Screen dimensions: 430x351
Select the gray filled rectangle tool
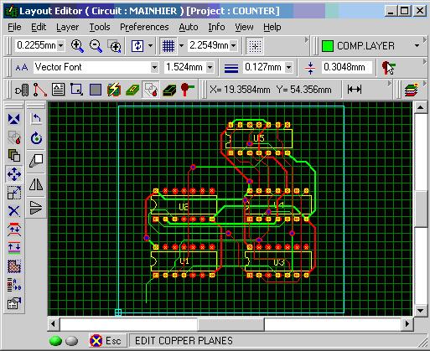point(96,90)
